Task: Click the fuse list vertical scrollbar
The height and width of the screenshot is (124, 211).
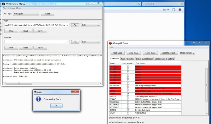Action: tap(207, 89)
